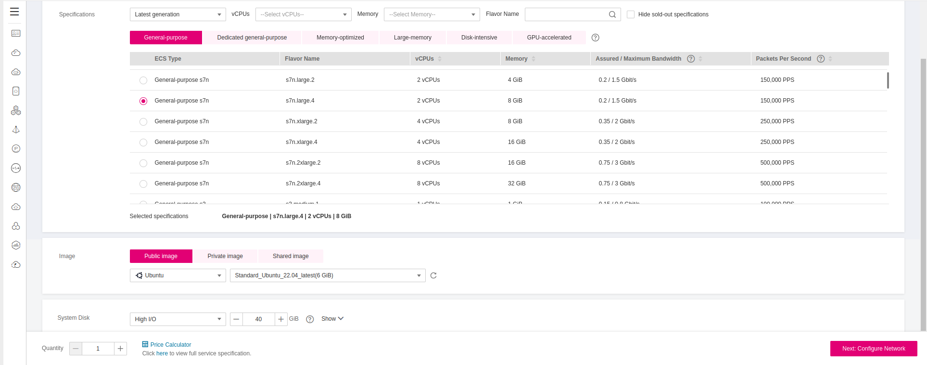Open the vCPUs selection dropdown

[x=303, y=14]
